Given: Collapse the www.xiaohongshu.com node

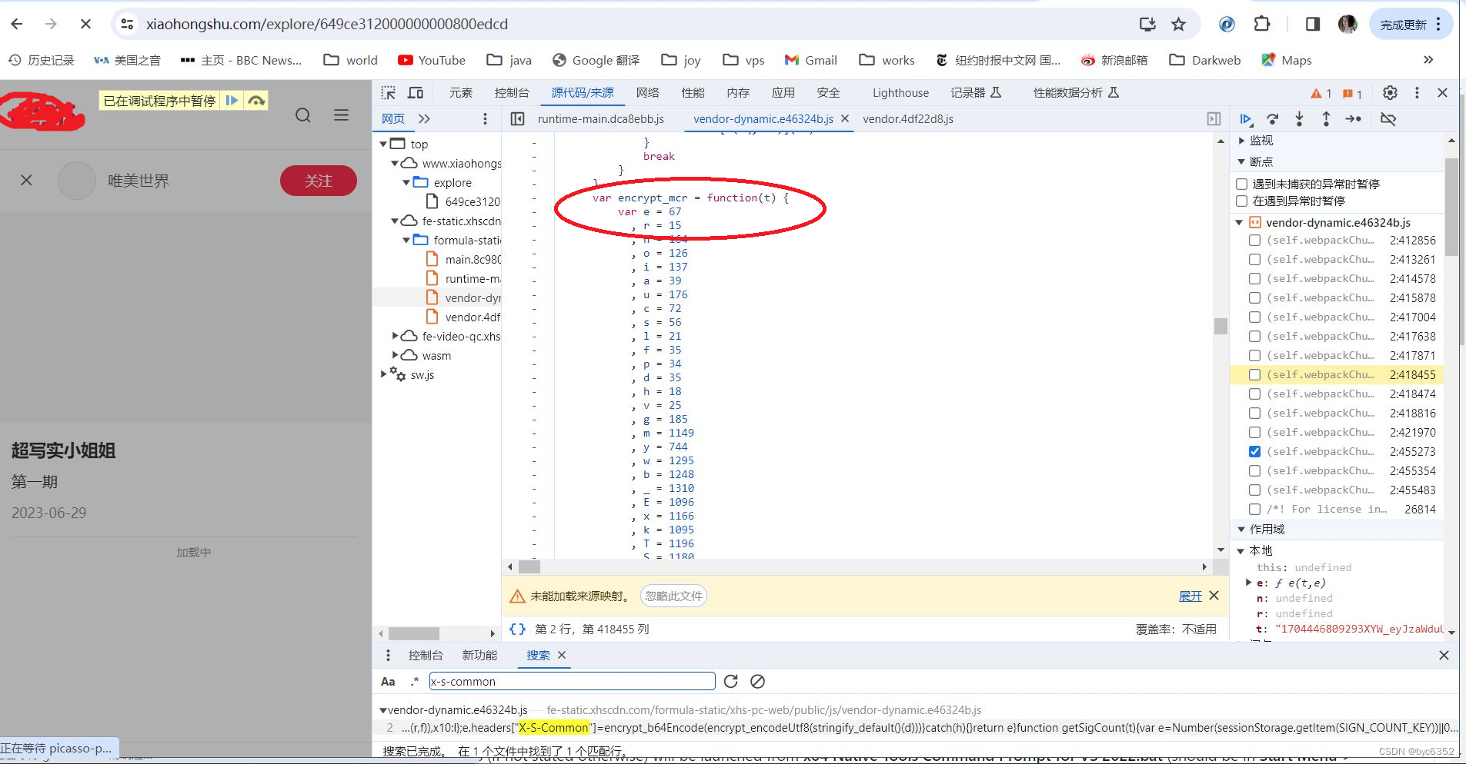Looking at the screenshot, I should (x=396, y=163).
